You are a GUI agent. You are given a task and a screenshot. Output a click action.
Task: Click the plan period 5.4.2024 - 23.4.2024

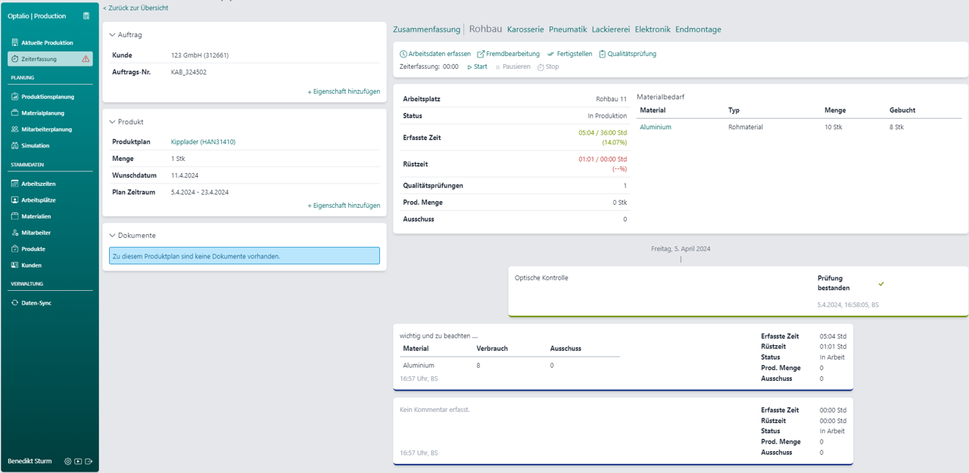[200, 192]
